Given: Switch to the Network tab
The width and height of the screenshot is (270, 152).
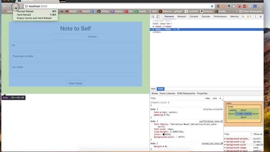Looking at the screenshot, I should point(182,16).
